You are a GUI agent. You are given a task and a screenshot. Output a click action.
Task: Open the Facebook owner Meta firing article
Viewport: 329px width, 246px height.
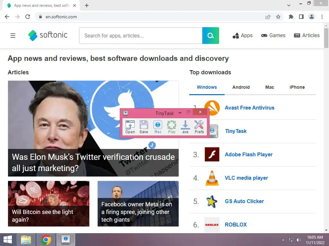click(138, 203)
